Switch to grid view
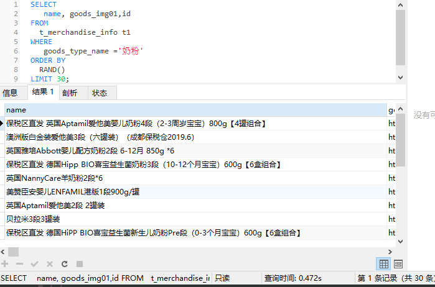The width and height of the screenshot is (435, 287). 384,264
